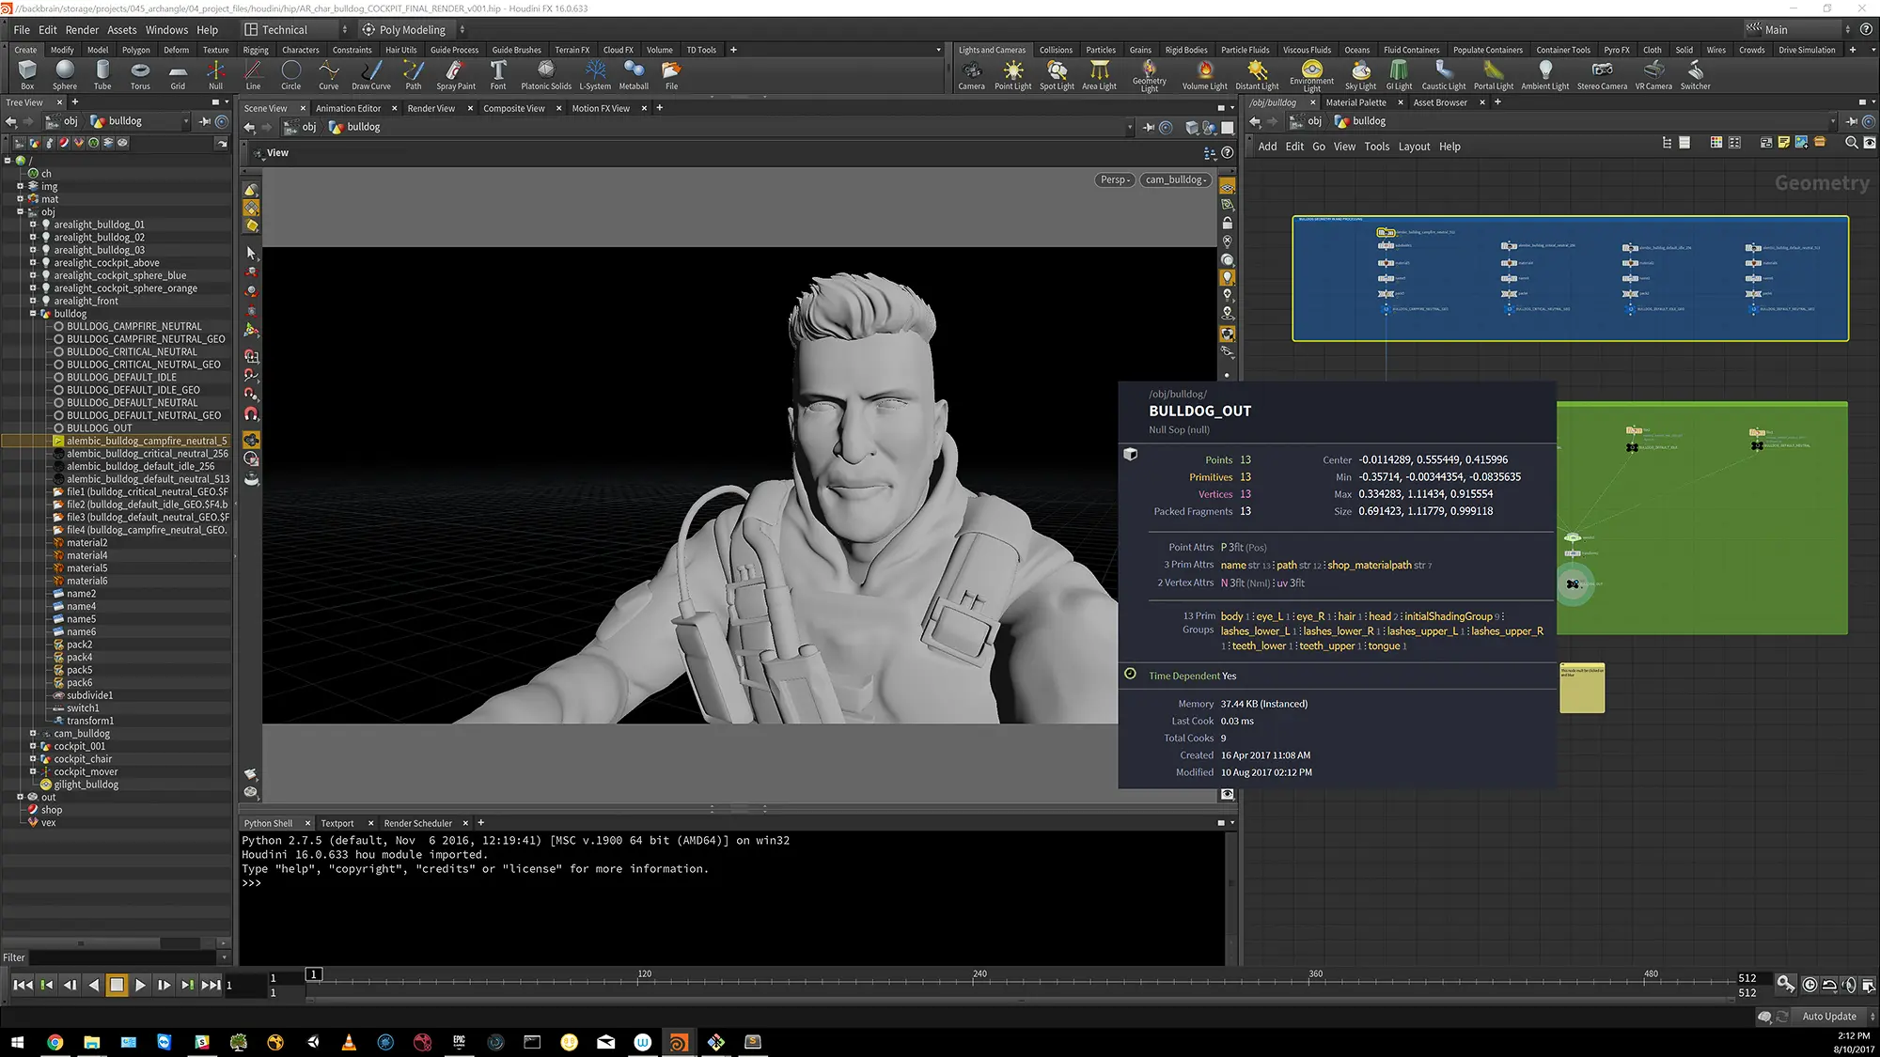Expand the cockpit_chair tree node
1880x1057 pixels.
click(x=33, y=758)
